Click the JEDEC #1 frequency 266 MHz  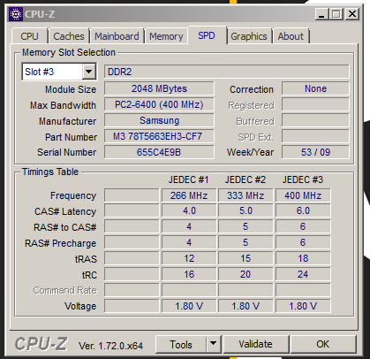click(189, 195)
